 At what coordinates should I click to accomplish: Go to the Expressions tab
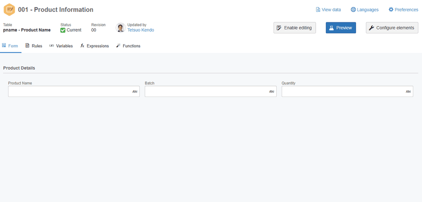coord(95,46)
